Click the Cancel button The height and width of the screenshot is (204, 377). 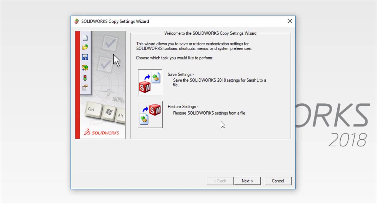pyautogui.click(x=278, y=181)
